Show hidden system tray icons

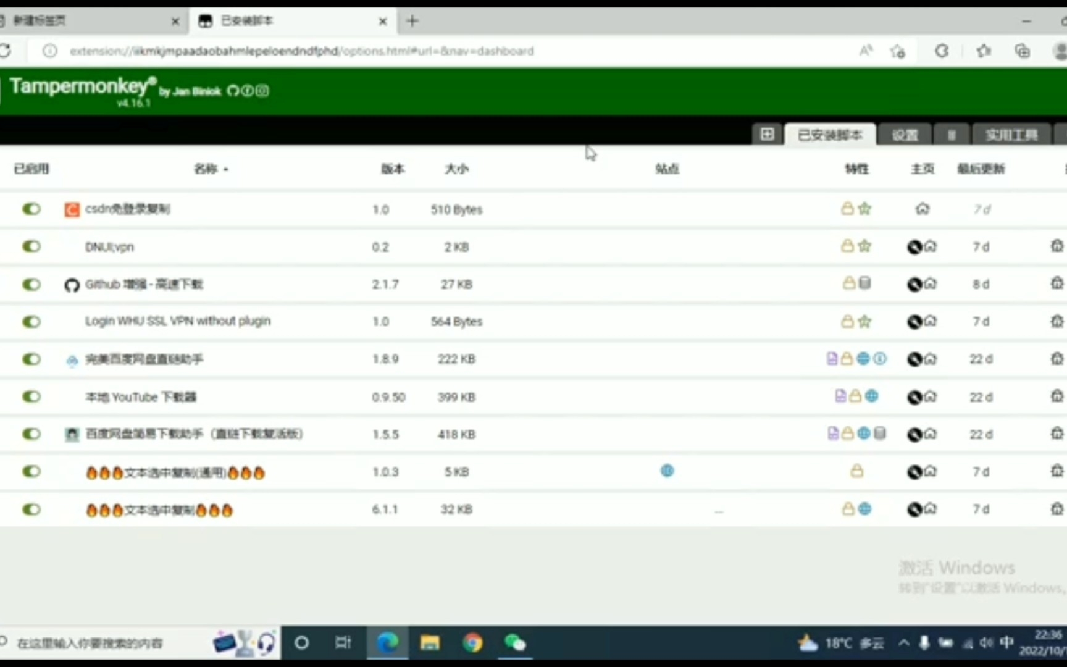(x=904, y=643)
